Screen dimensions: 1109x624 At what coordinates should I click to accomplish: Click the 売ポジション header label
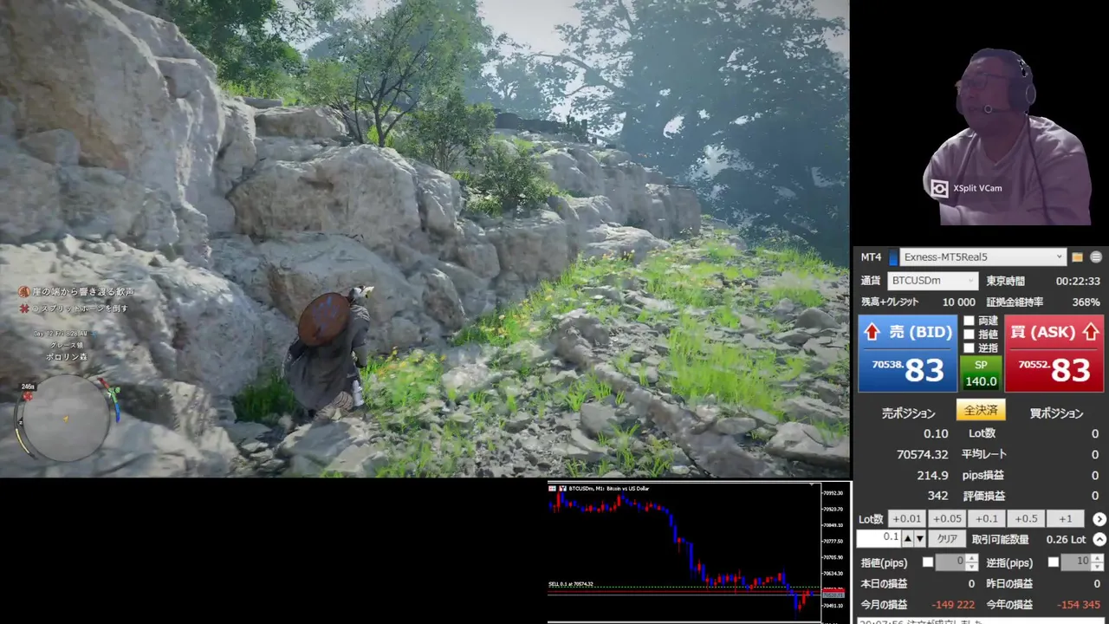[x=908, y=413]
